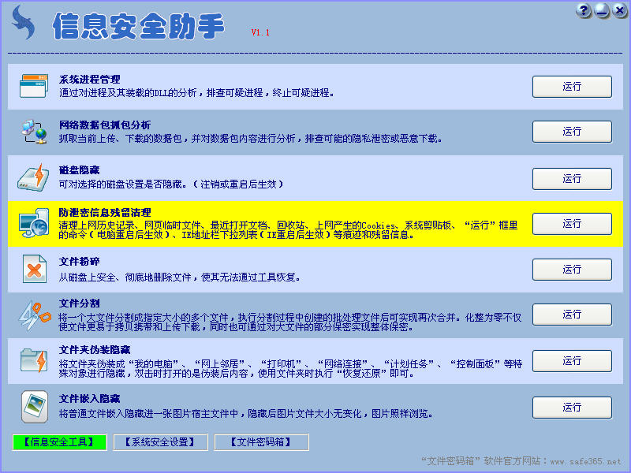Select the 文件夹伪装隐藏 heading

95,349
